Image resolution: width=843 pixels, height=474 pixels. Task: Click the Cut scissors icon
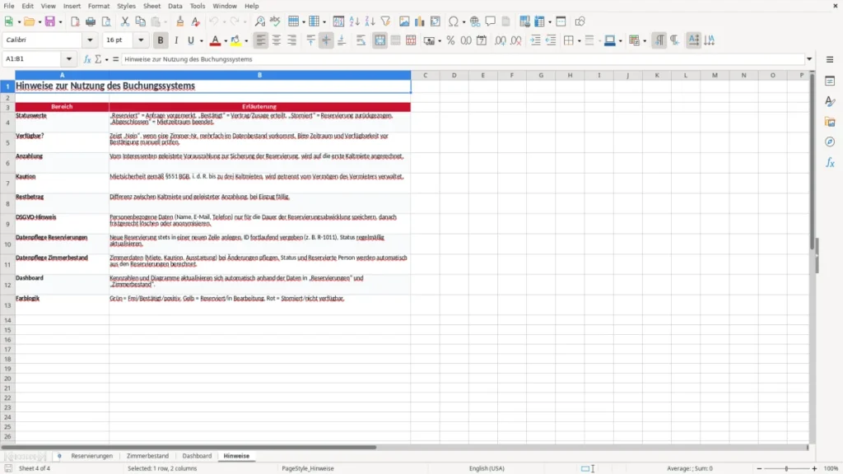coord(125,21)
